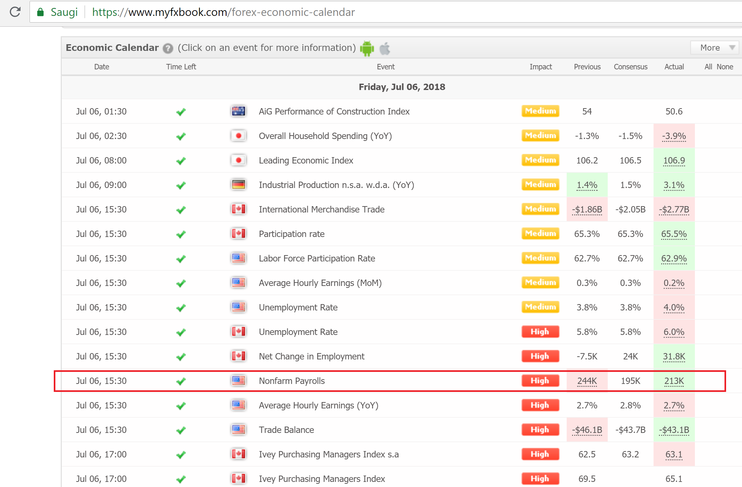Click actual value 3.1% for Industrial Production
The height and width of the screenshot is (487, 742).
pos(674,185)
